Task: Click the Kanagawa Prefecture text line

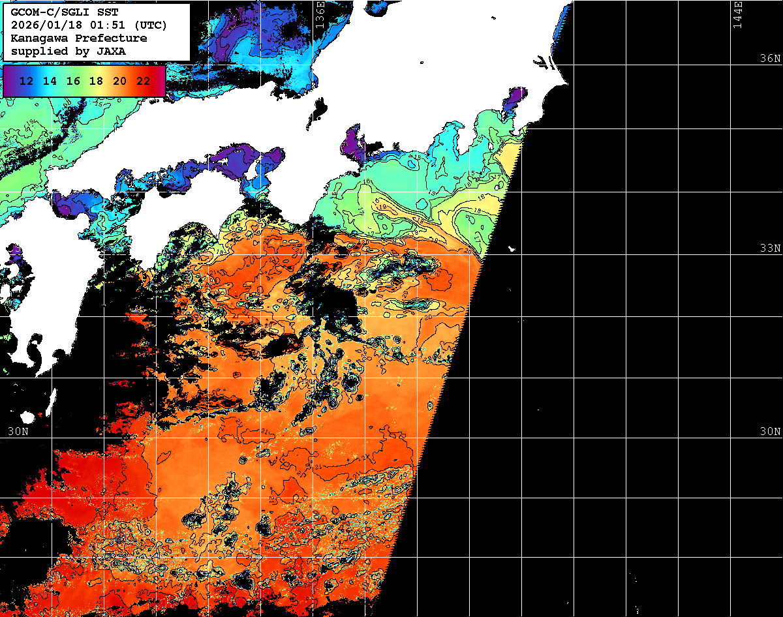Action: click(78, 38)
